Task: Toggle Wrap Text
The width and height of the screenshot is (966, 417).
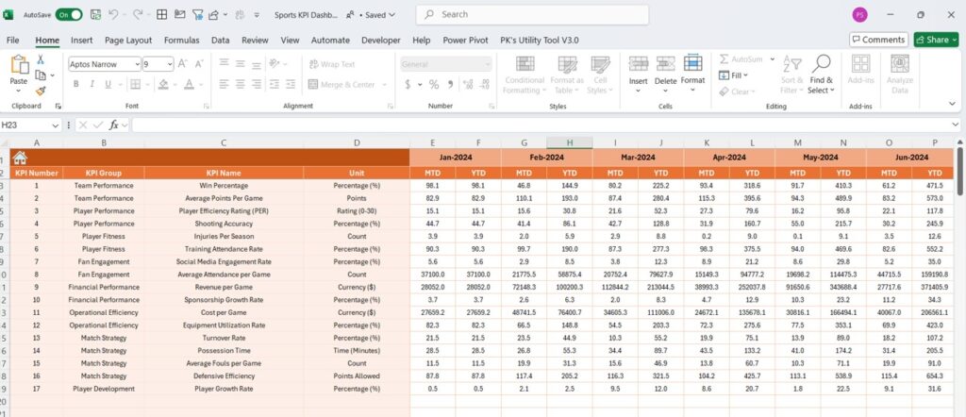Action: [332, 64]
